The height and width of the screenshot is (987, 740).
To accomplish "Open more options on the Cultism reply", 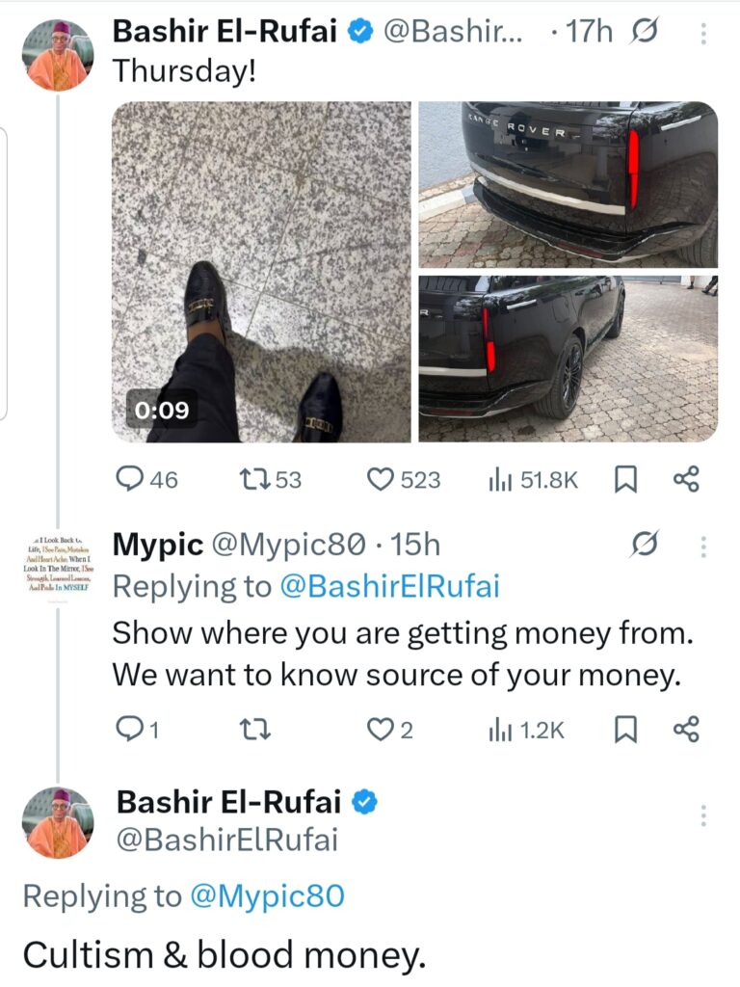I will pos(704,814).
